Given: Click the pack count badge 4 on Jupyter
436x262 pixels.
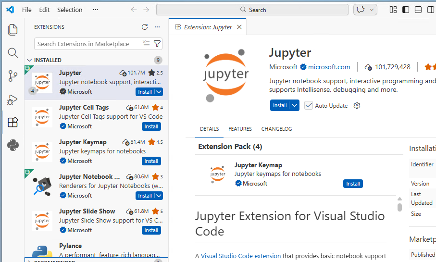Looking at the screenshot, I should (x=33, y=91).
